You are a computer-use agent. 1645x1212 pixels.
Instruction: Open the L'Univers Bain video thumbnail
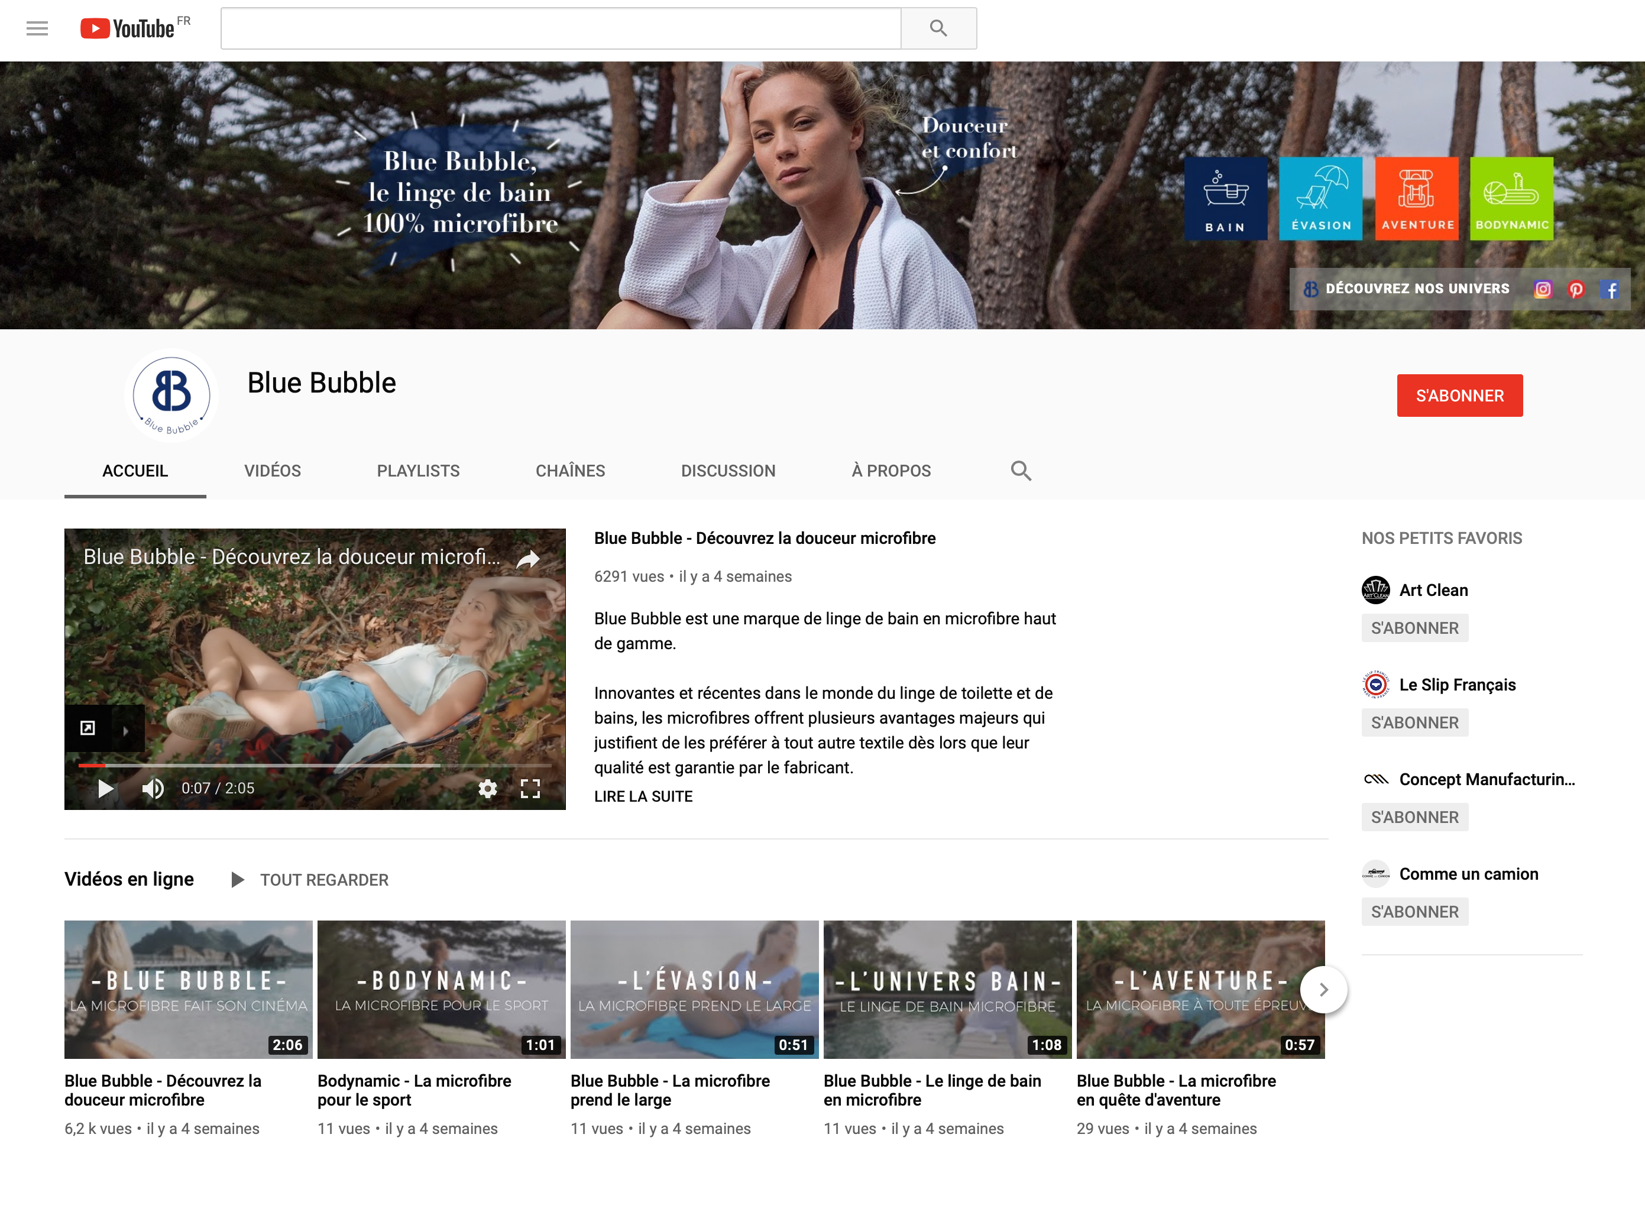click(x=947, y=990)
